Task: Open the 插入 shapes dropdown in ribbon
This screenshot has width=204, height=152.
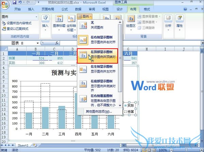Action: 45,23
